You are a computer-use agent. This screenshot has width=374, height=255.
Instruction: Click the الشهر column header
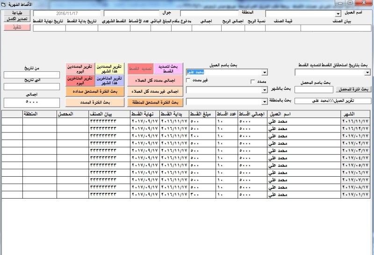coord(356,114)
